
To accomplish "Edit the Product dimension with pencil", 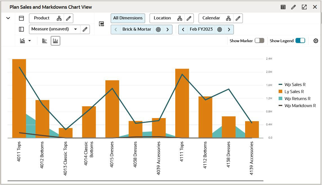I will (x=68, y=18).
